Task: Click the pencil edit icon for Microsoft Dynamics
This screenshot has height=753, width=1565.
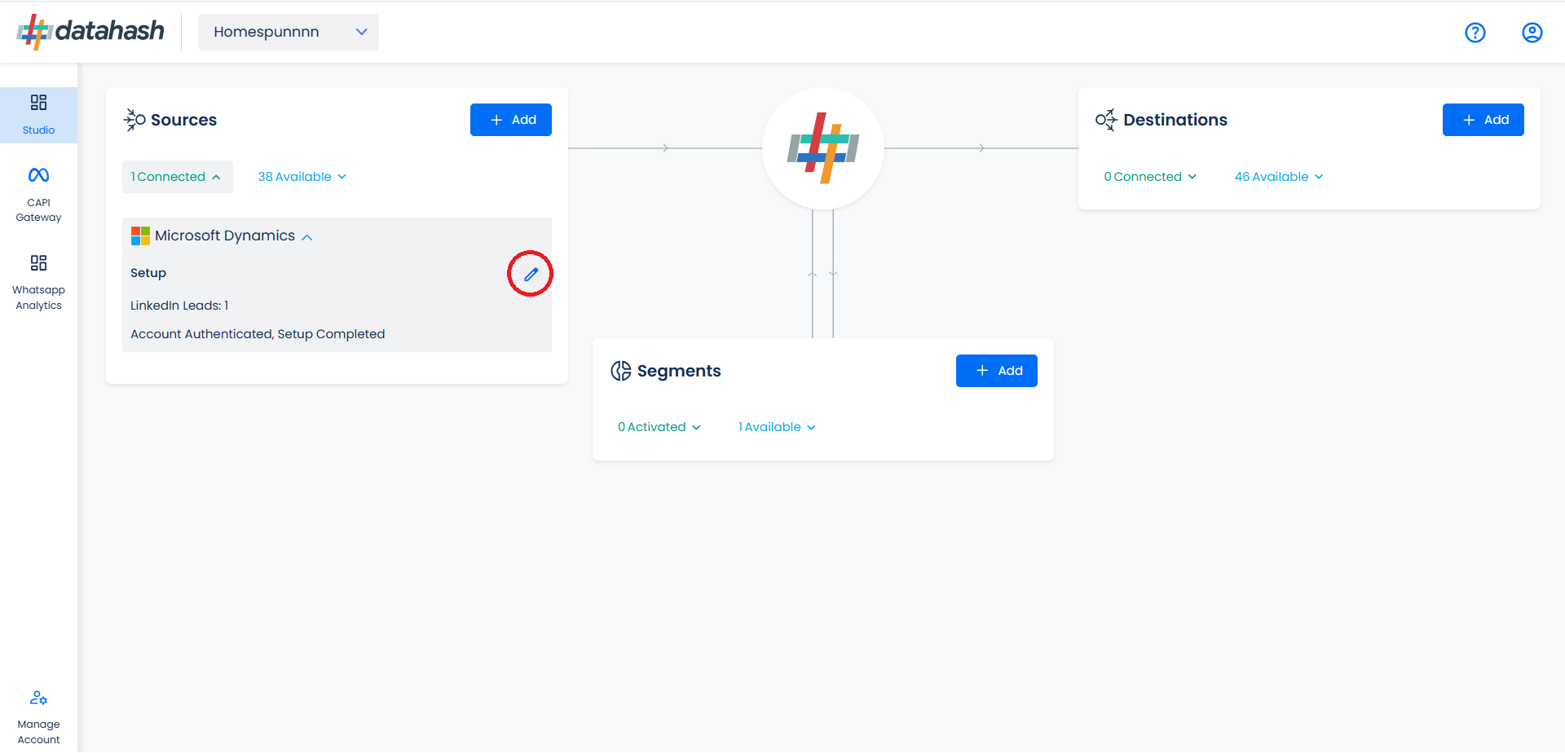Action: tap(531, 274)
